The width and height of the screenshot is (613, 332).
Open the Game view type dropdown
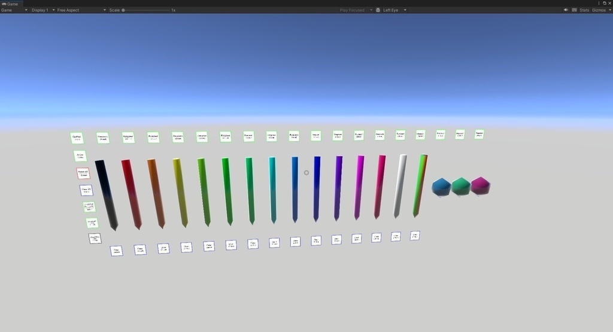pos(14,10)
